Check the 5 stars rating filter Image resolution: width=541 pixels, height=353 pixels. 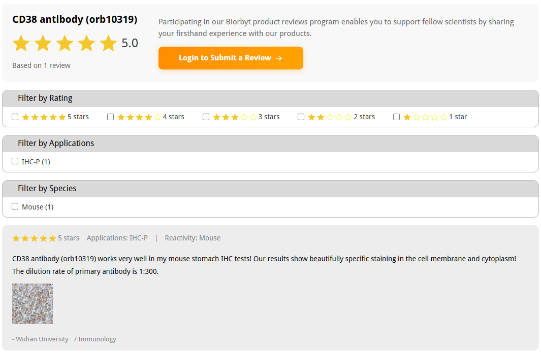click(x=15, y=117)
